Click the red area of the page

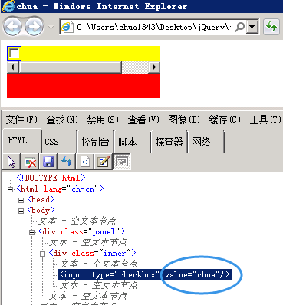(x=84, y=86)
